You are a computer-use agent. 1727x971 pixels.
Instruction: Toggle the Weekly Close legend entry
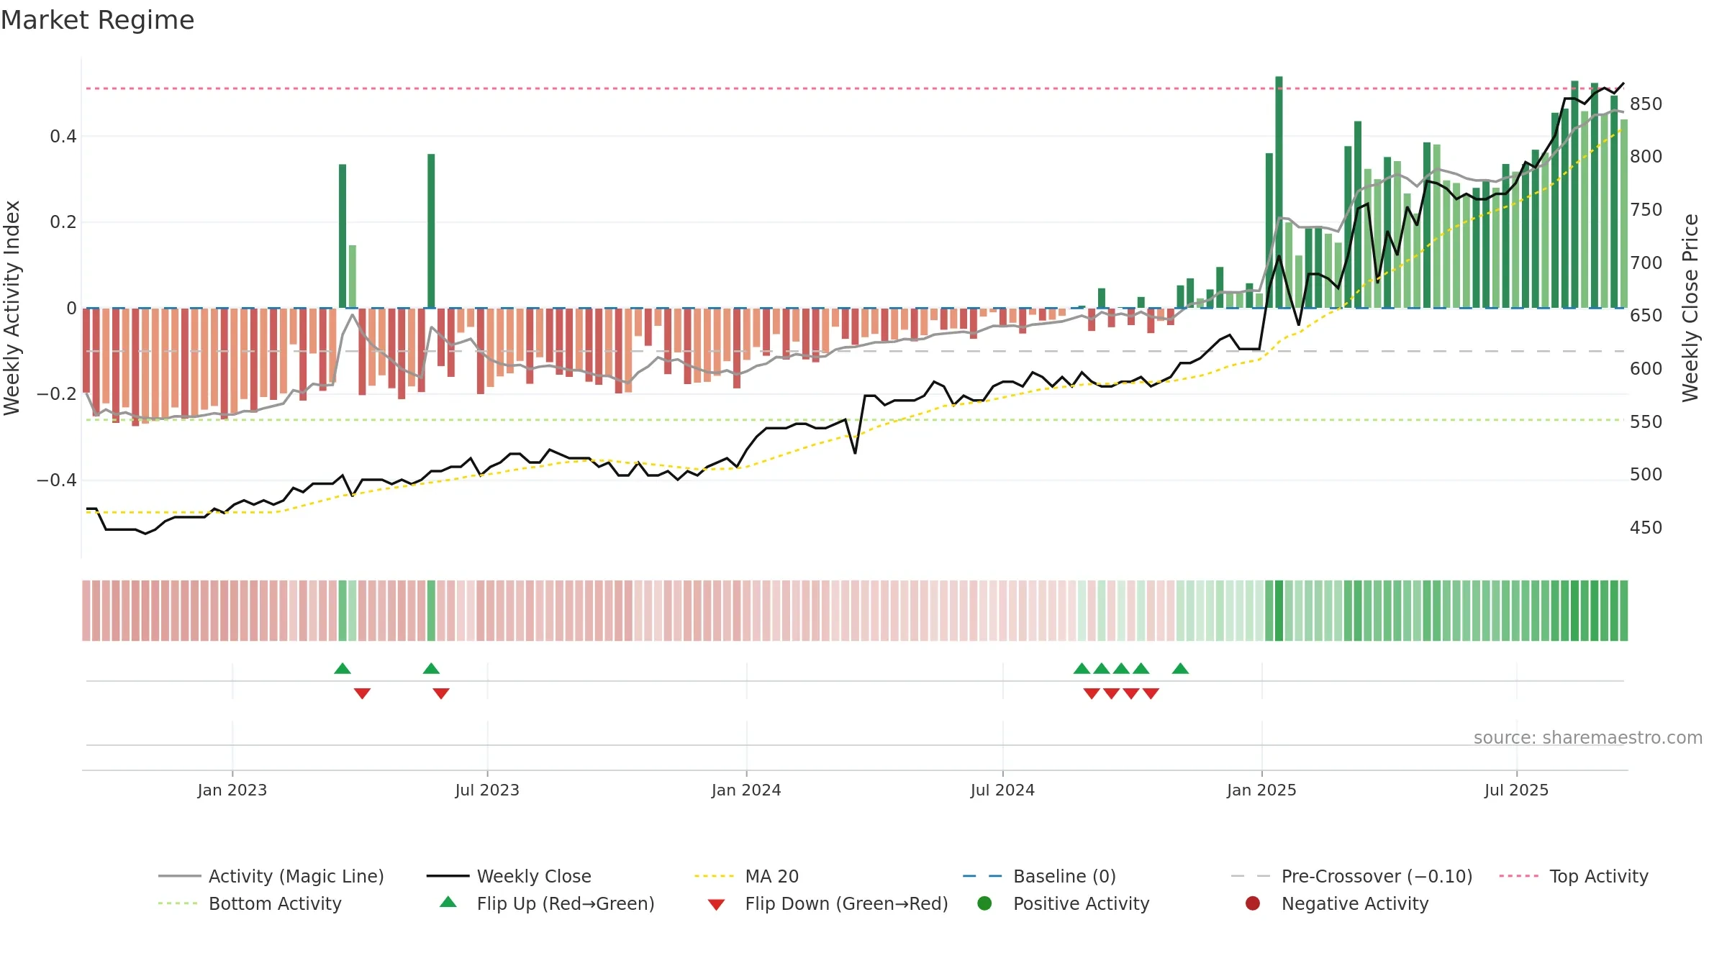(x=509, y=876)
